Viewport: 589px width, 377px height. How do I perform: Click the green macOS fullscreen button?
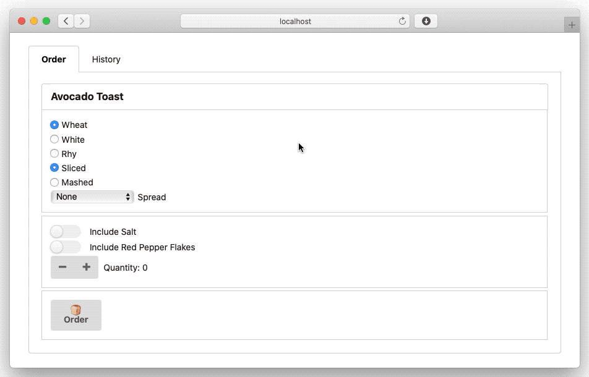point(46,21)
